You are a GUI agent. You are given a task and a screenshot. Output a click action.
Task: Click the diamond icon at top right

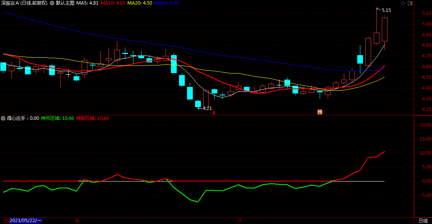tap(403, 3)
